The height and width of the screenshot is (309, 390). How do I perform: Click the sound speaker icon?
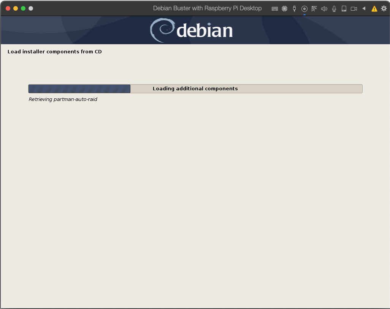coord(324,9)
